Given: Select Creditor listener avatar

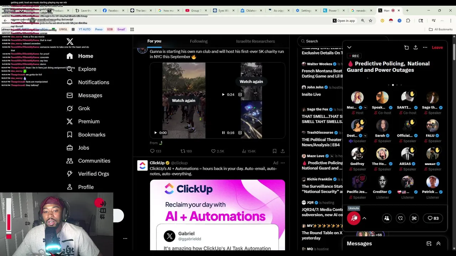Looking at the screenshot, I should 382,182.
